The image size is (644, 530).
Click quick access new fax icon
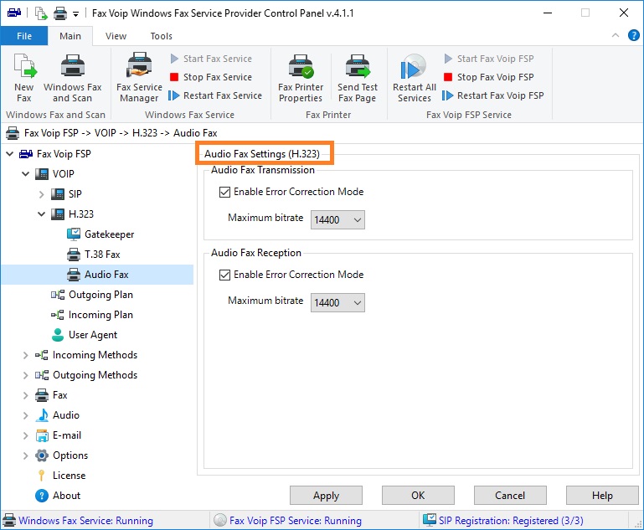point(41,13)
